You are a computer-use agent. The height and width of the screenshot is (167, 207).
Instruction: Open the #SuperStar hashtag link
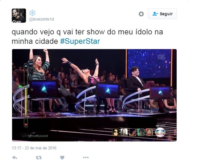click(x=80, y=41)
